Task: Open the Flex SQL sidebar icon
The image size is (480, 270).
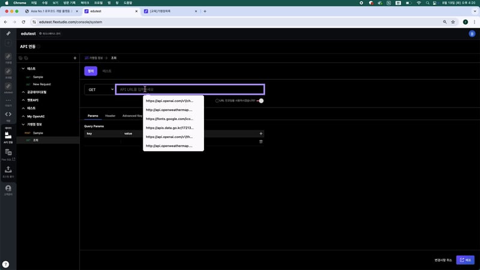Action: 8,154
